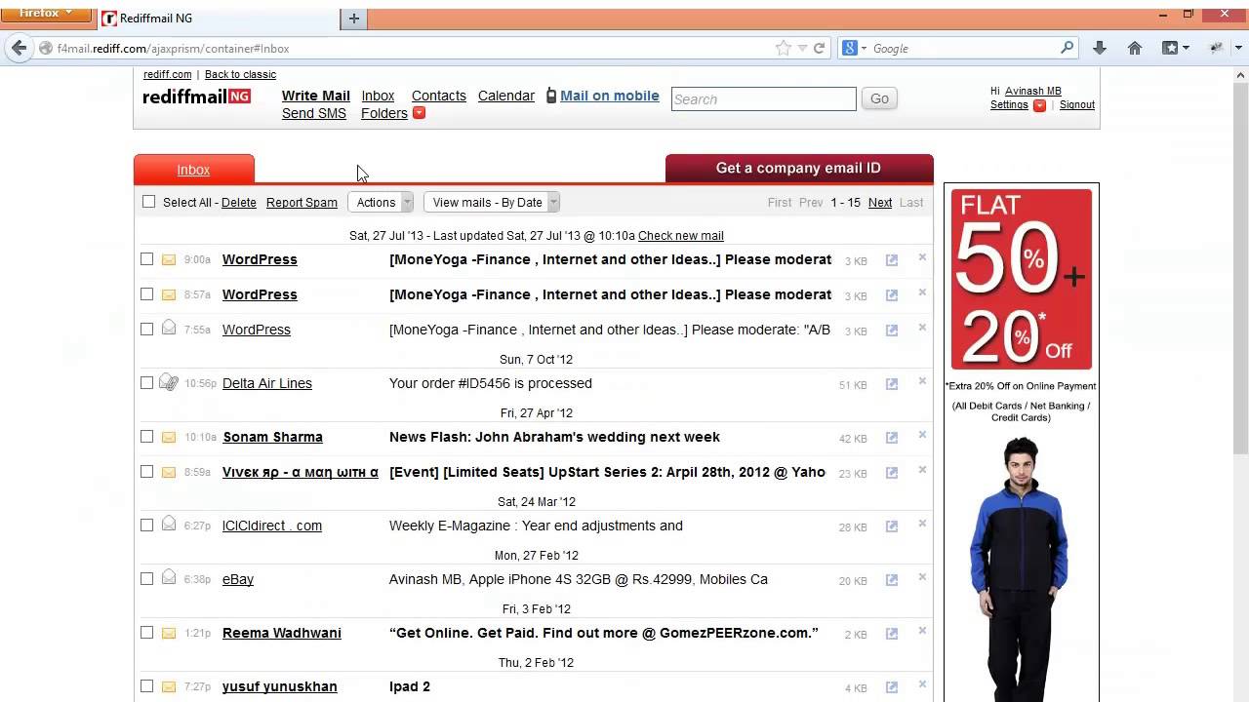1249x702 pixels.
Task: Click Get a company email ID button
Action: coord(798,168)
